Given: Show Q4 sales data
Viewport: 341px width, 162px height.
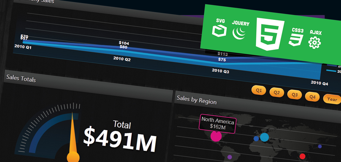Looking at the screenshot, I should tap(312, 97).
